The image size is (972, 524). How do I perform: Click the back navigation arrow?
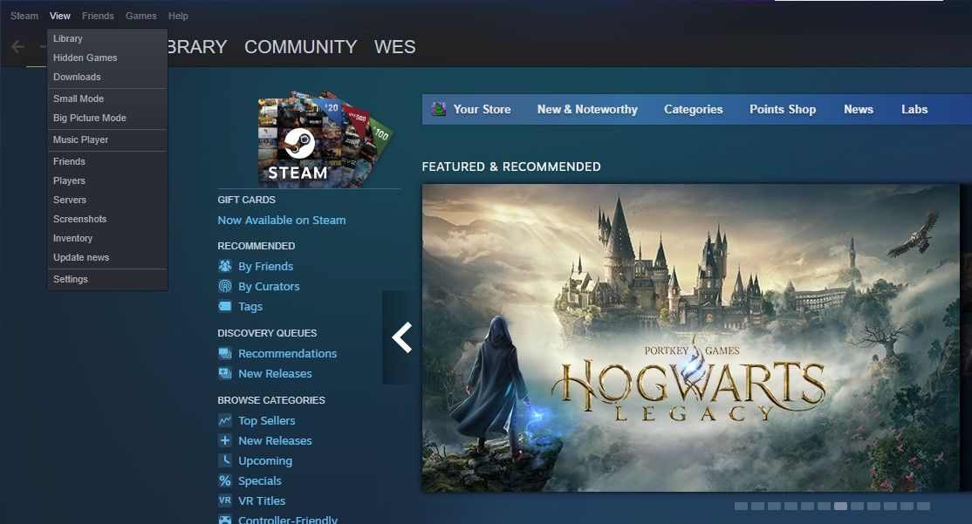pyautogui.click(x=18, y=46)
